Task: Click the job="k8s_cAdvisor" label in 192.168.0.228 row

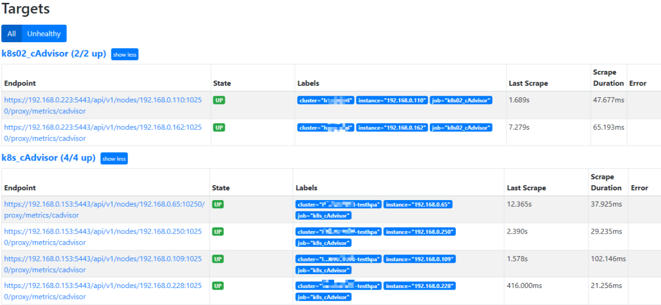Action: pyautogui.click(x=323, y=297)
